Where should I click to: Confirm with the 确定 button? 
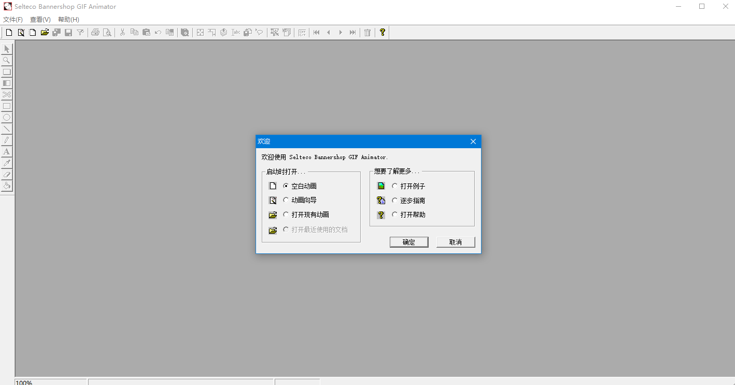click(x=409, y=242)
